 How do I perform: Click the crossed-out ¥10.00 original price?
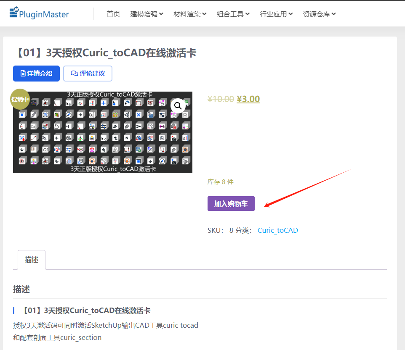(x=221, y=99)
